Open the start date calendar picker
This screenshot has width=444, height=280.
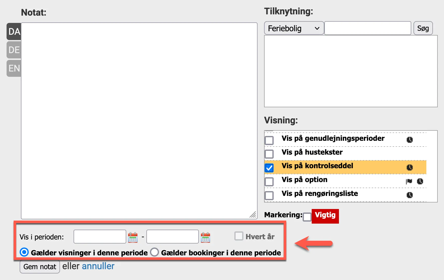[133, 237]
